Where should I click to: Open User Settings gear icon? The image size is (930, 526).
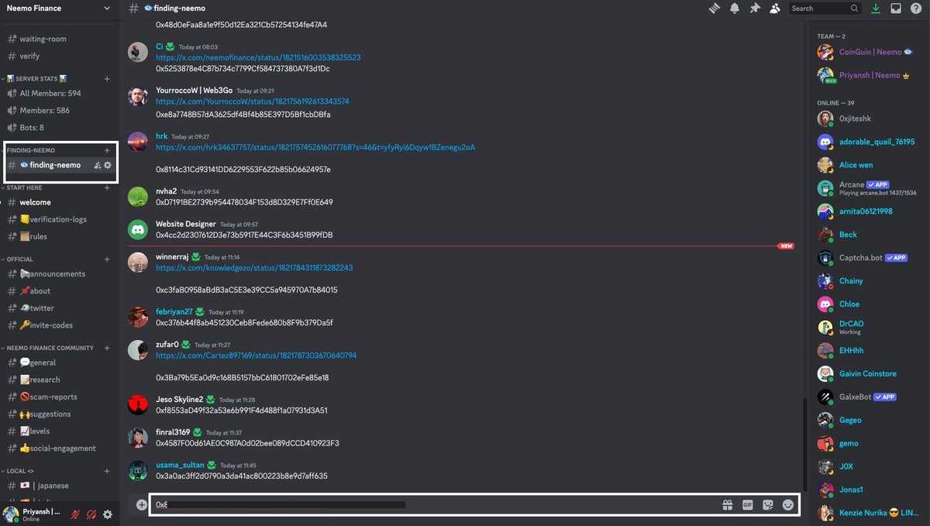click(108, 514)
